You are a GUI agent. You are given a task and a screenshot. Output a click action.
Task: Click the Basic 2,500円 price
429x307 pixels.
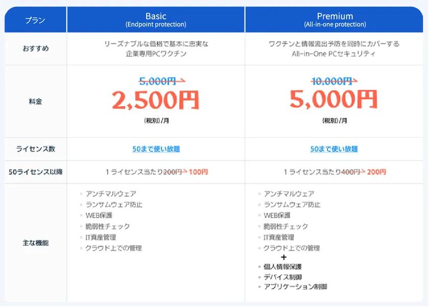point(156,101)
